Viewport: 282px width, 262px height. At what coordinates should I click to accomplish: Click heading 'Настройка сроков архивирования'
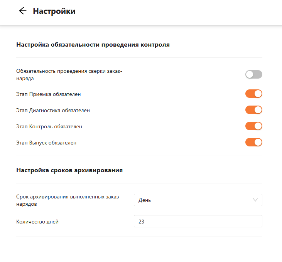point(69,170)
